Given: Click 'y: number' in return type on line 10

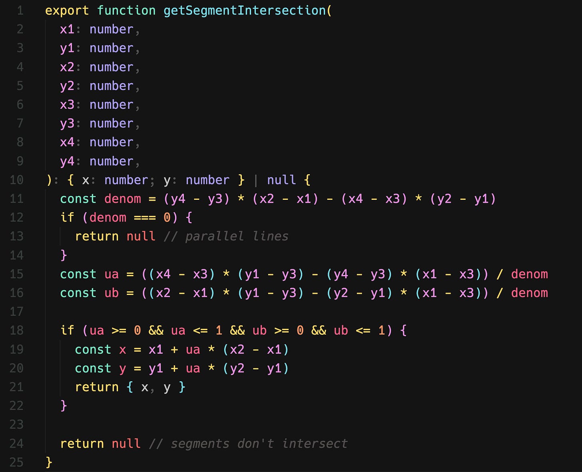Looking at the screenshot, I should [197, 180].
